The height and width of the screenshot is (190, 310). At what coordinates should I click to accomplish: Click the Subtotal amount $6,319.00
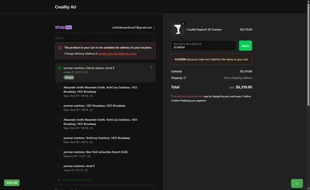(x=246, y=71)
